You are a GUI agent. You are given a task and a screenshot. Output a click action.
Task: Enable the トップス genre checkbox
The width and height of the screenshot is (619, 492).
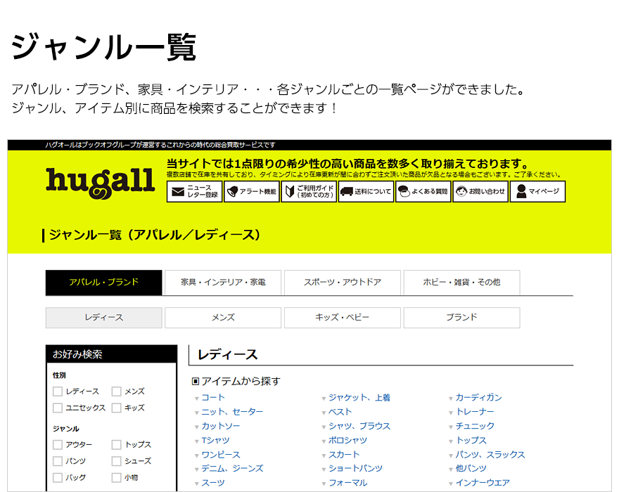[116, 445]
